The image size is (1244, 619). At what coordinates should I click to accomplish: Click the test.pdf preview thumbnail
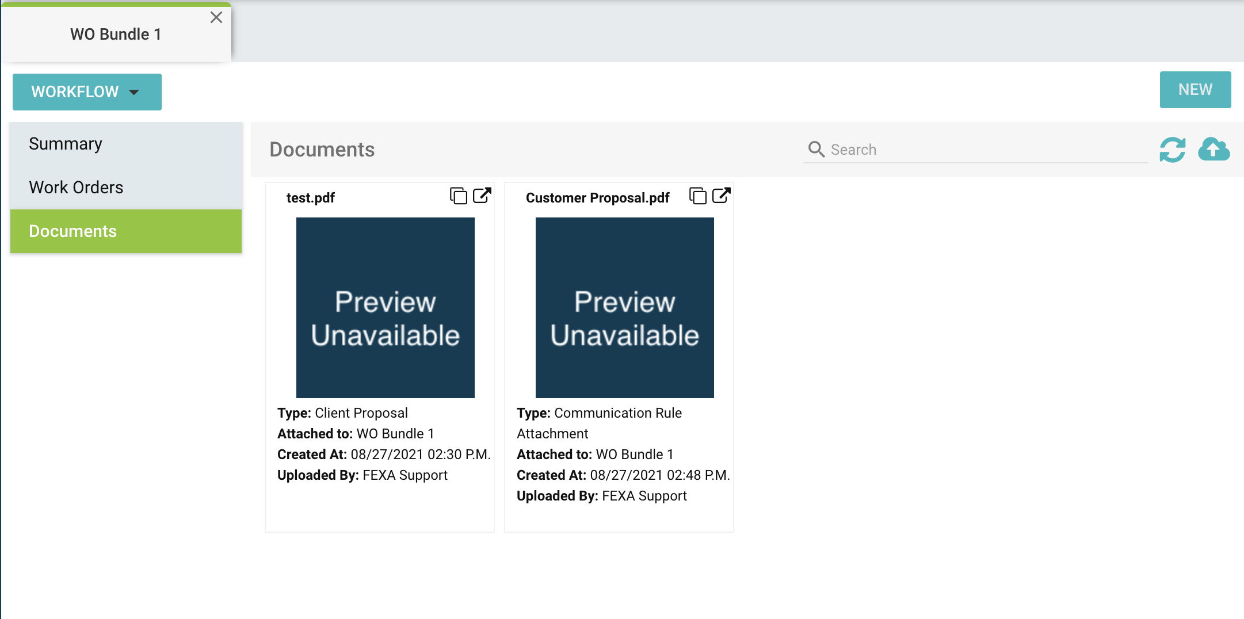point(385,307)
